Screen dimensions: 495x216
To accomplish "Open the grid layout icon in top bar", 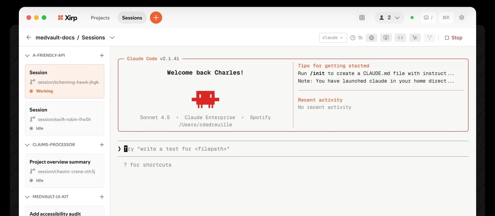I will coord(362,18).
